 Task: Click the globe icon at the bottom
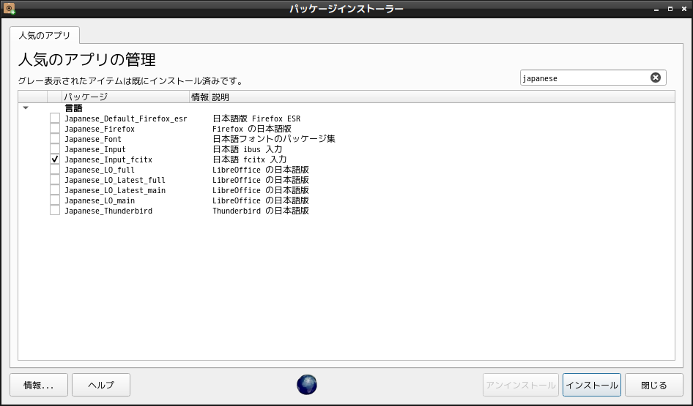307,384
